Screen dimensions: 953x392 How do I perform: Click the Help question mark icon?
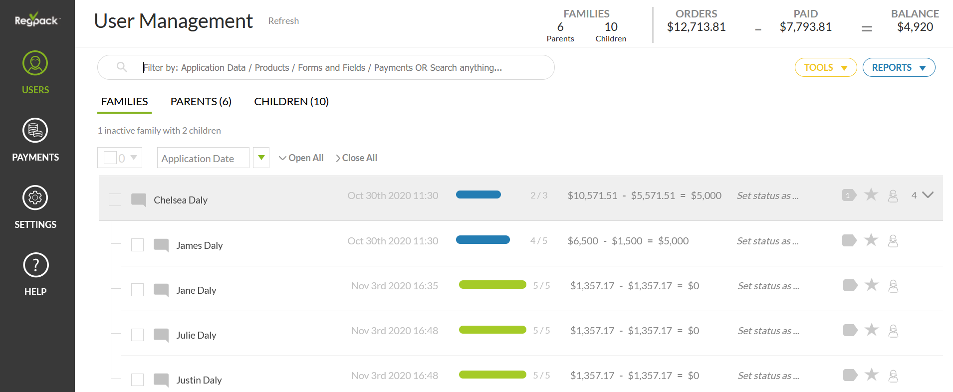coord(35,265)
